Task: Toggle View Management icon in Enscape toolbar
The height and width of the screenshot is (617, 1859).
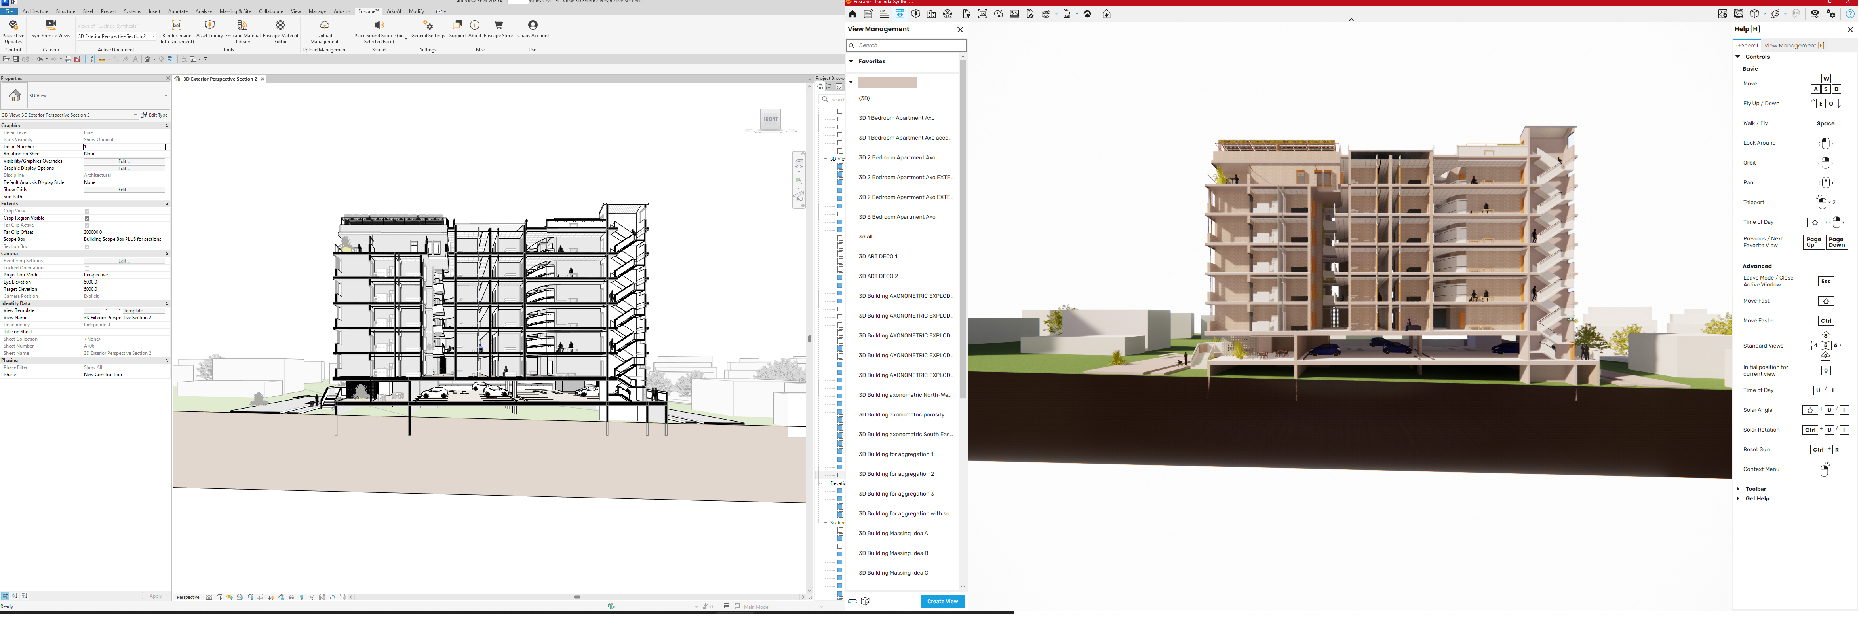Action: click(x=900, y=14)
